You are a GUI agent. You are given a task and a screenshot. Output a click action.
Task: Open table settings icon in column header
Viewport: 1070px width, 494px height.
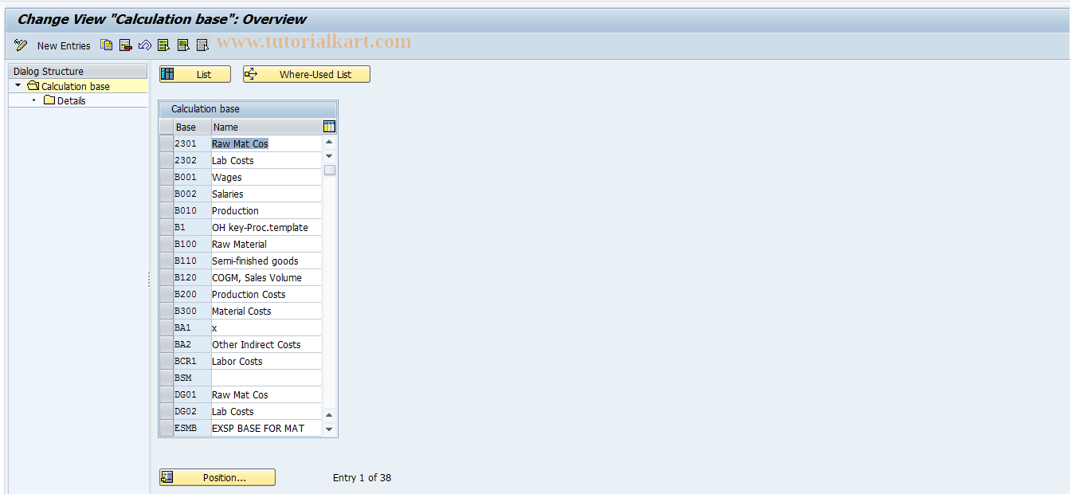330,127
